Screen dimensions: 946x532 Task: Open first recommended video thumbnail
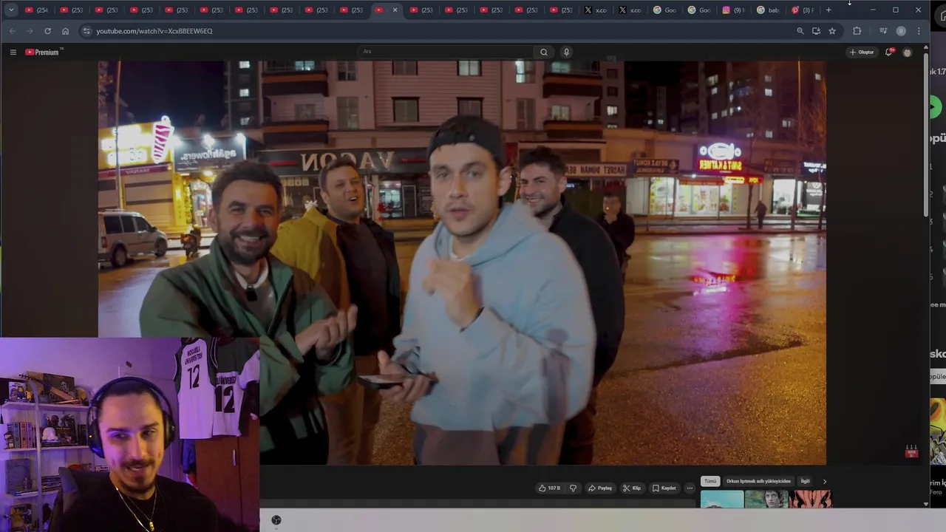[722, 499]
